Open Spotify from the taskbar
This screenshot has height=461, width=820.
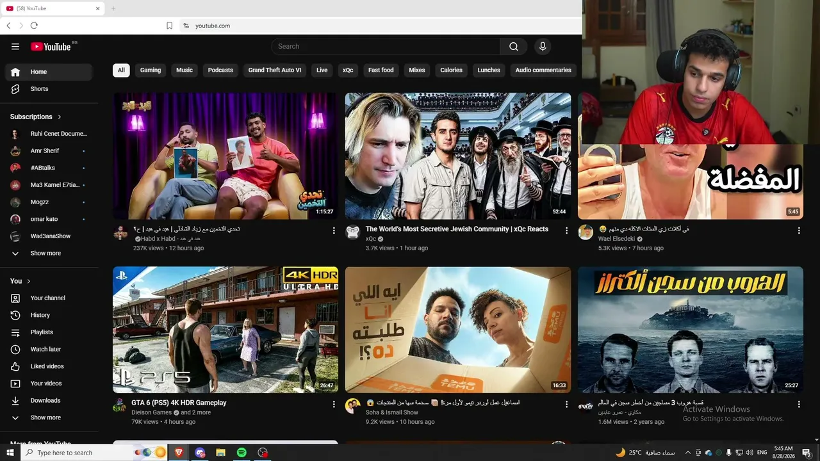pos(242,453)
